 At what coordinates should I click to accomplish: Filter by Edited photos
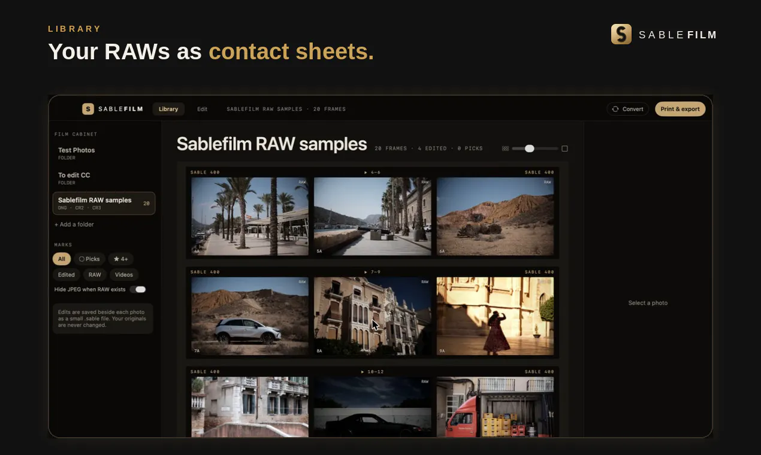click(x=67, y=275)
